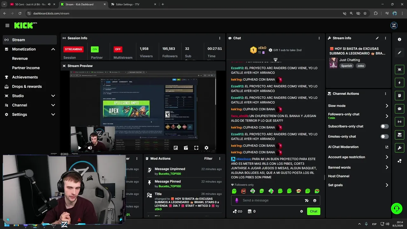Edit stream info with the pencil icon

tap(377, 38)
